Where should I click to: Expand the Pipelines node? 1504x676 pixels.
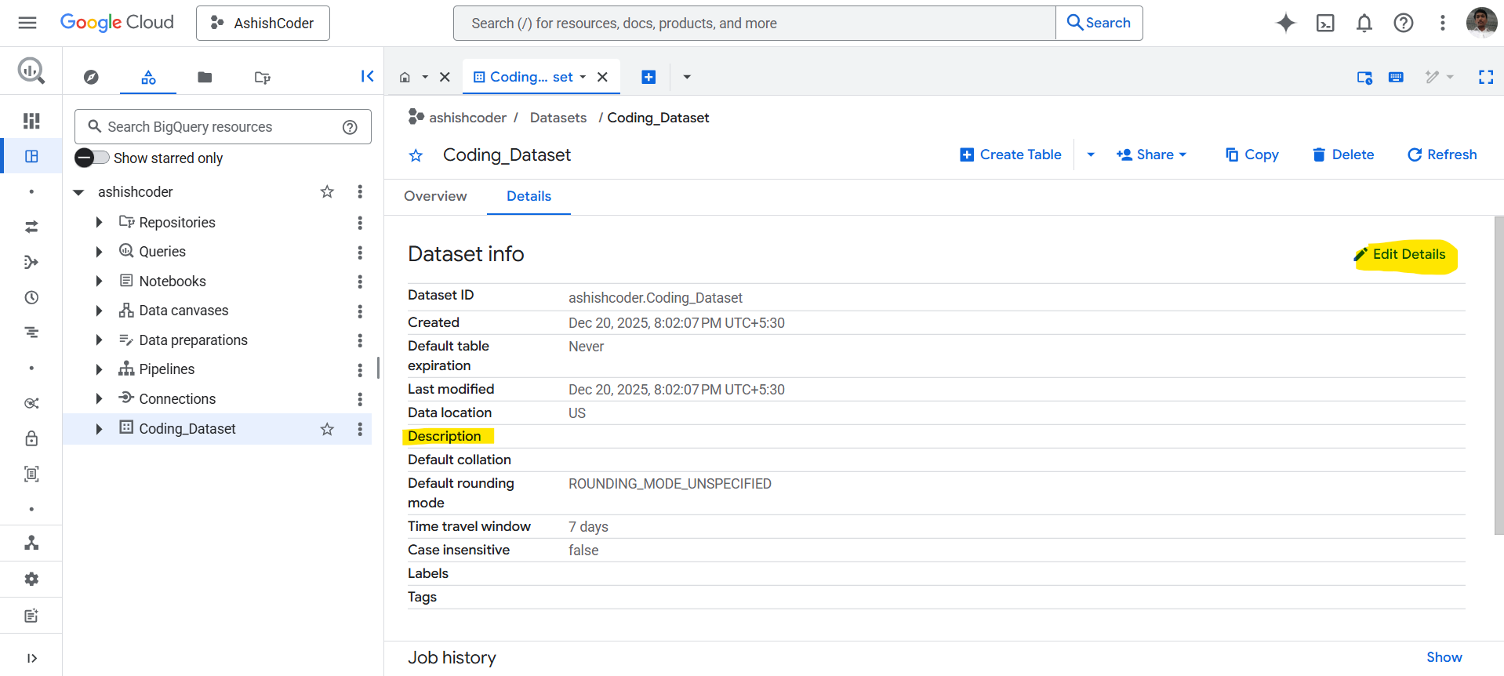[x=99, y=369]
